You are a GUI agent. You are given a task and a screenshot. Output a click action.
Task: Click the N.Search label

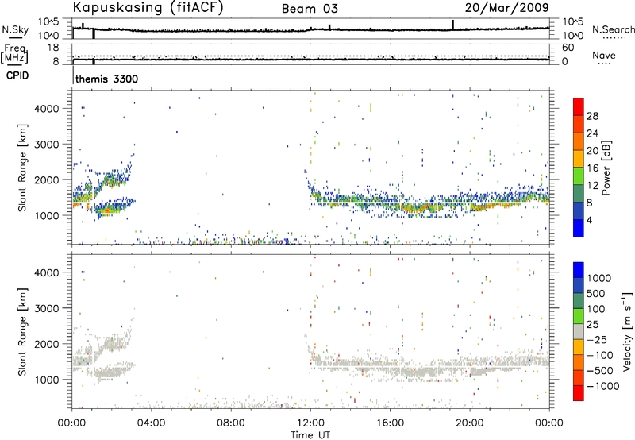coord(613,29)
